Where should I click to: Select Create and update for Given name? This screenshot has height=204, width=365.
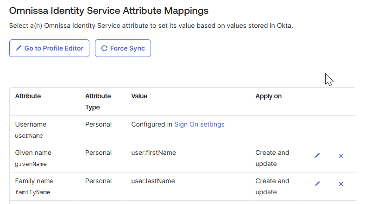[x=272, y=158]
